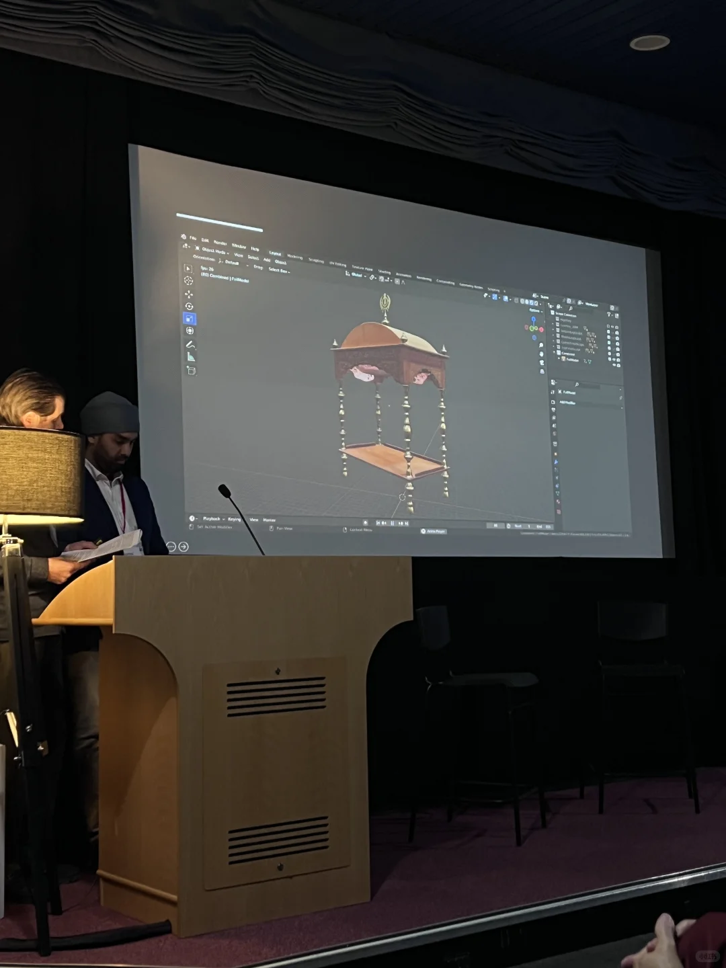Viewport: 726px width, 968px height.
Task: Jump to the last frame
Action: [x=407, y=524]
